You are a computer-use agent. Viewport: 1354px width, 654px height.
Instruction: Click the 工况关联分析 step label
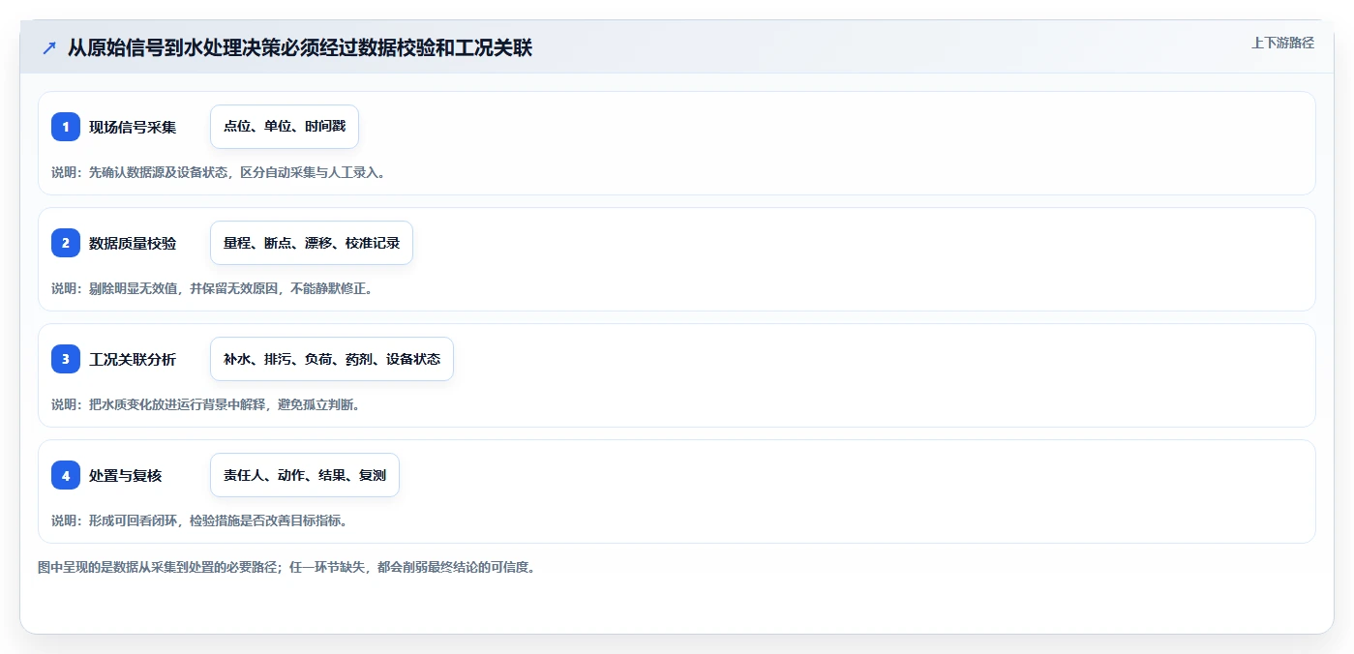coord(133,359)
